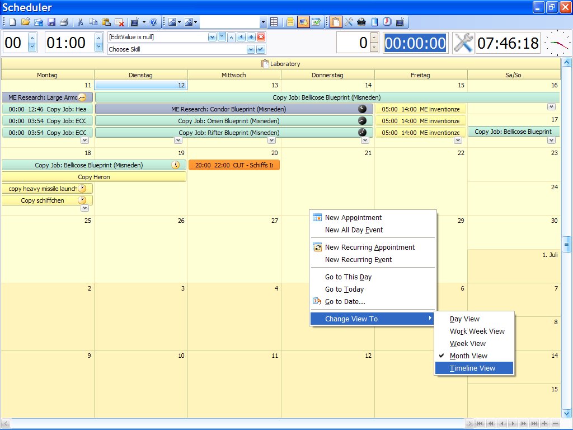Click the New document toolbar icon

(13, 22)
